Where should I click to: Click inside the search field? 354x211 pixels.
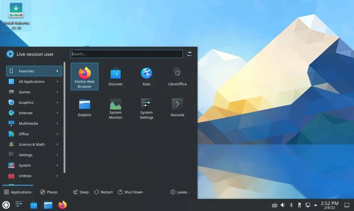127,54
